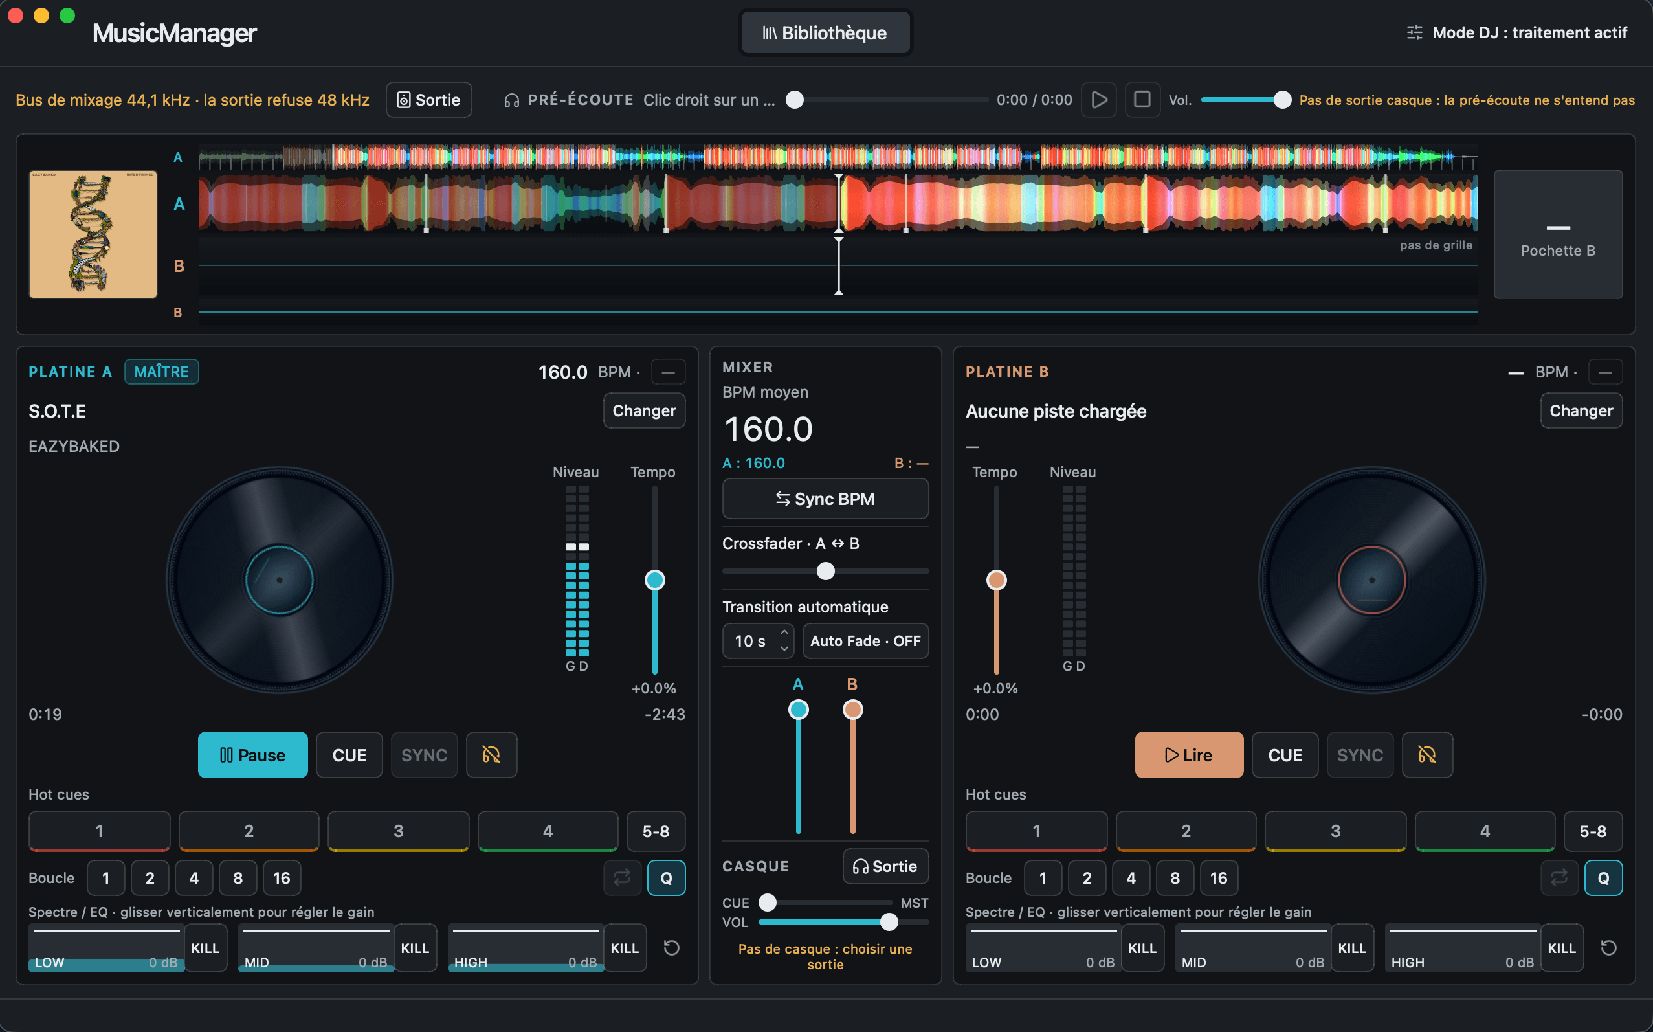The height and width of the screenshot is (1032, 1653).
Task: Reset Platine A EQ with the reset icon
Action: coord(671,947)
